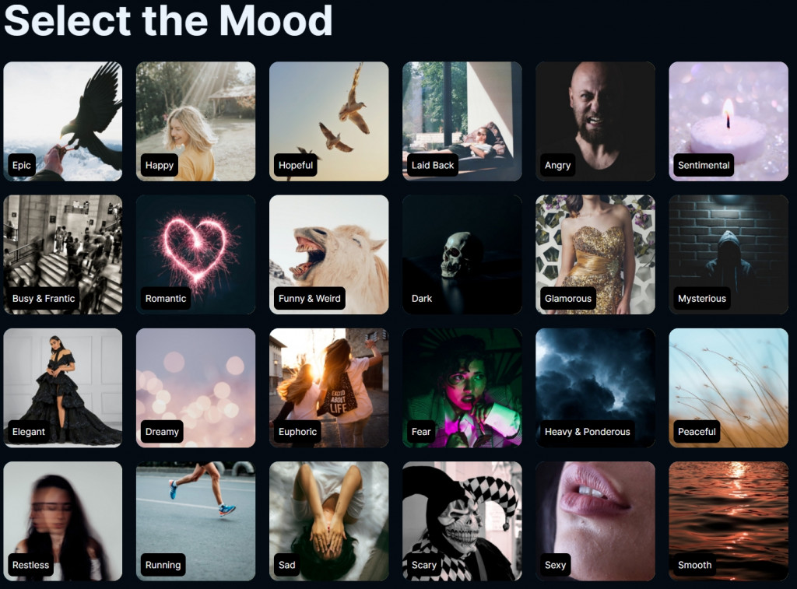This screenshot has height=589, width=797.
Task: Choose the Dreamy bokeh mood
Action: pyautogui.click(x=195, y=387)
